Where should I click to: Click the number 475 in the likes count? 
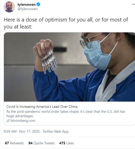(x=62, y=143)
